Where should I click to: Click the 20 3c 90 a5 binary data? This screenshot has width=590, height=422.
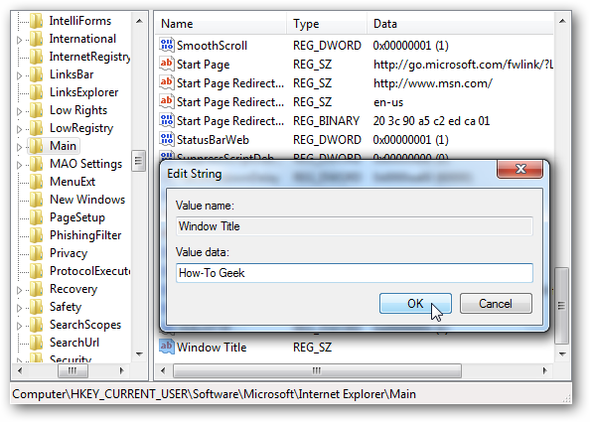pyautogui.click(x=431, y=121)
